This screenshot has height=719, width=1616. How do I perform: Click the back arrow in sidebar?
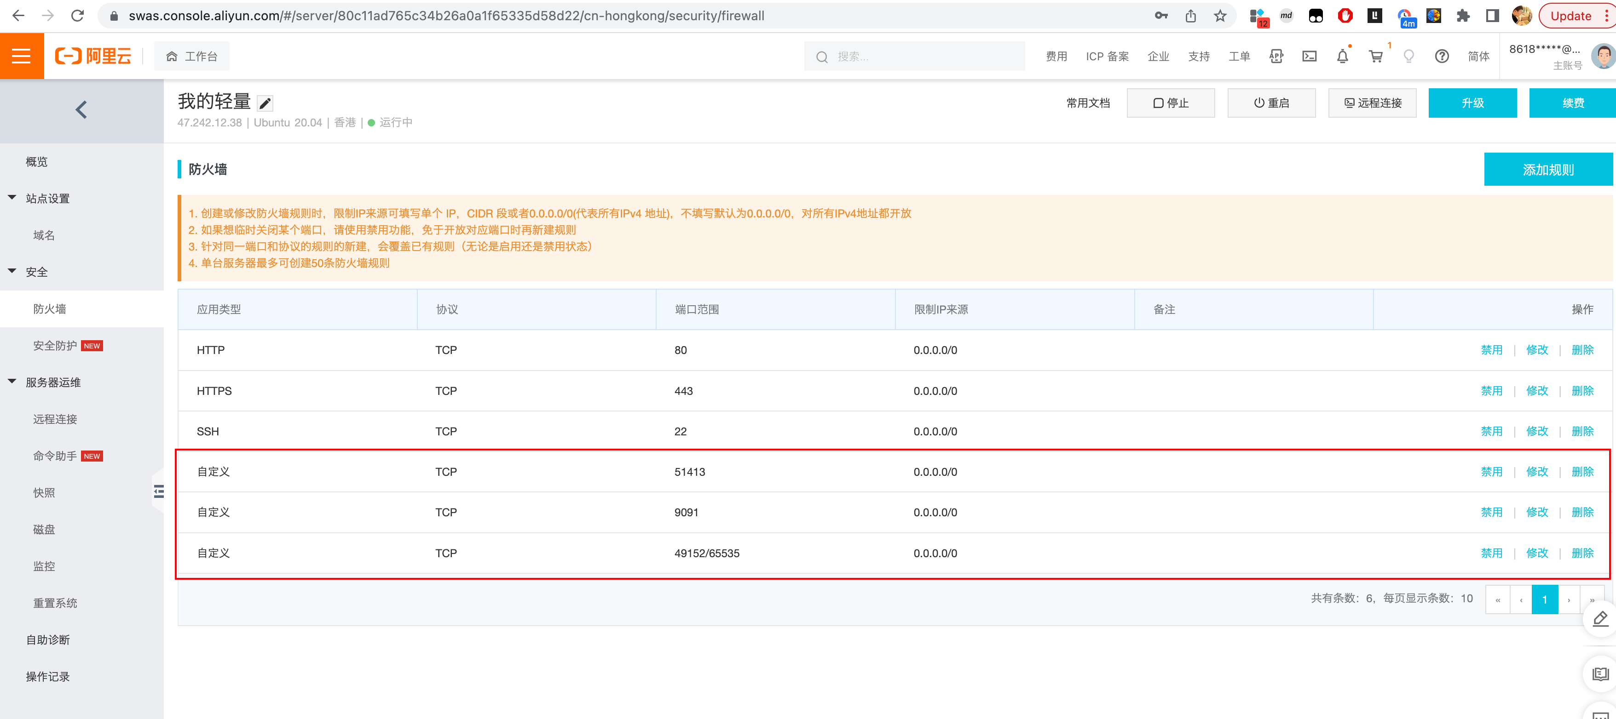click(x=81, y=110)
